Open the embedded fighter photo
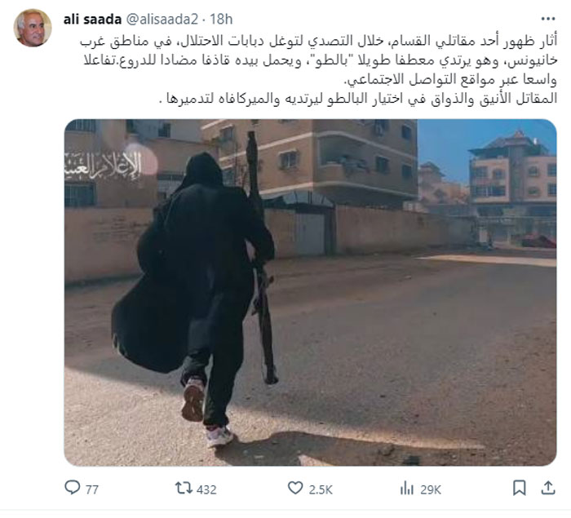Viewport: 571px width, 518px height. coord(310,293)
